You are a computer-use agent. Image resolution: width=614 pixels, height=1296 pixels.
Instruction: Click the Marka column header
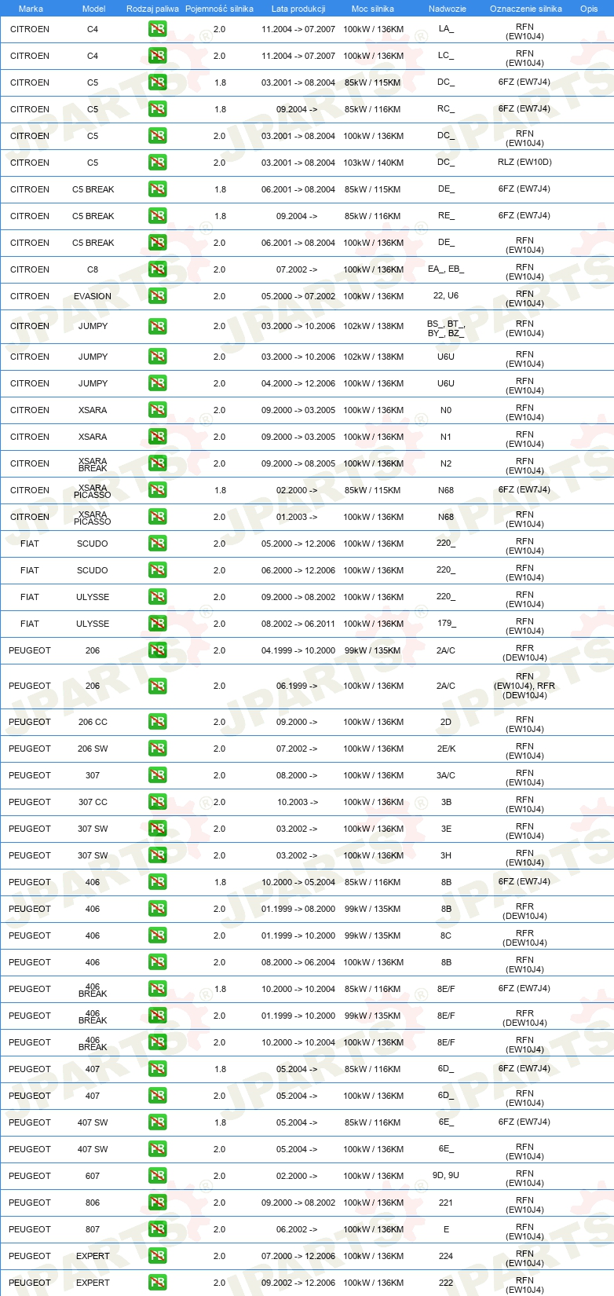(31, 9)
